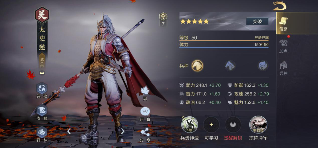The image size is (318, 148).
Task: Show the next general with right chevron
Action: pyautogui.click(x=123, y=131)
